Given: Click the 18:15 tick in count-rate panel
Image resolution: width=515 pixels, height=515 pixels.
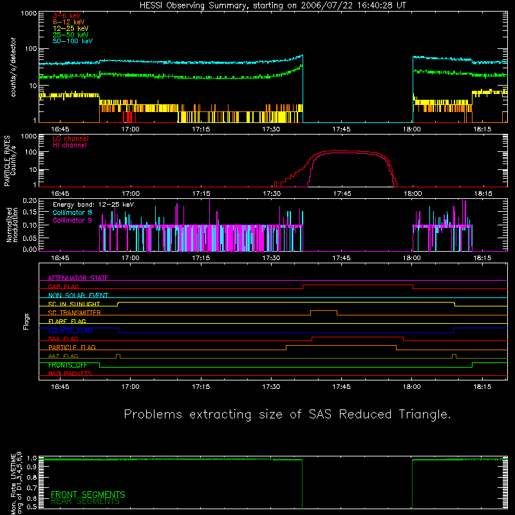Looking at the screenshot, I should click(x=482, y=129).
